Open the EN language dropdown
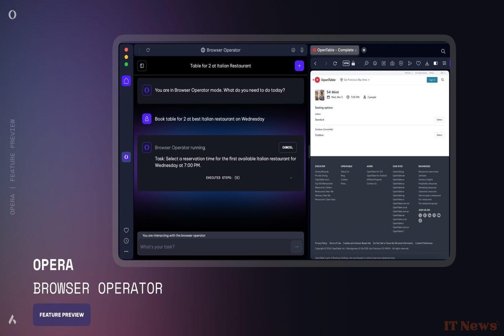This screenshot has width=504, height=336. 443,73
